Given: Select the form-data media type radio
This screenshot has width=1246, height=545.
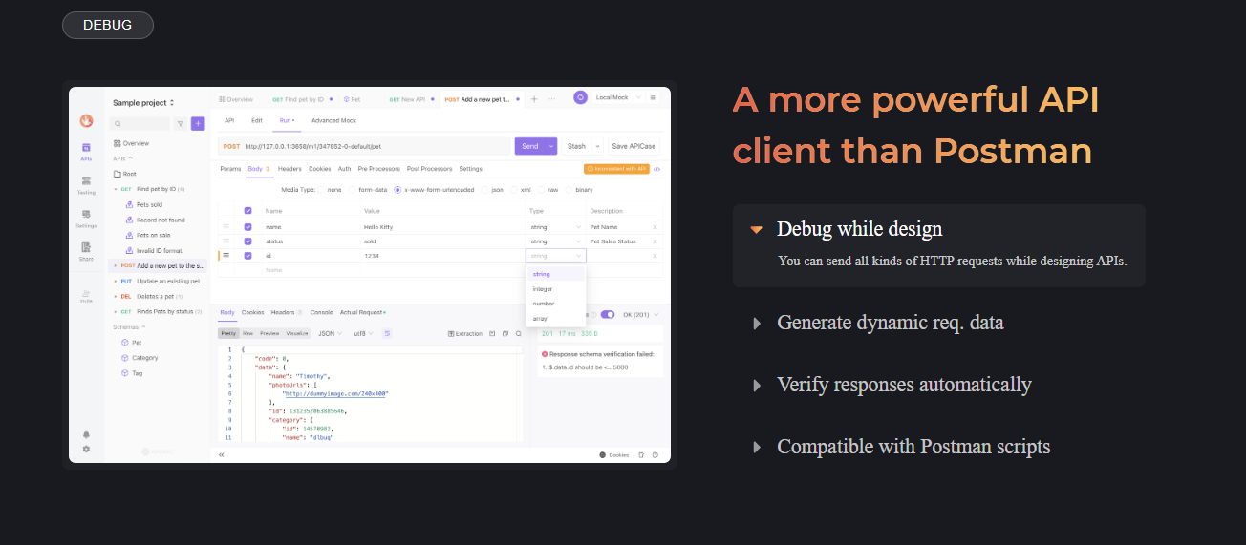Looking at the screenshot, I should tap(352, 190).
